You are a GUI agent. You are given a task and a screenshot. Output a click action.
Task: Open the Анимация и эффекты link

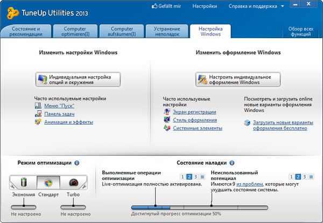pyautogui.click(x=68, y=122)
